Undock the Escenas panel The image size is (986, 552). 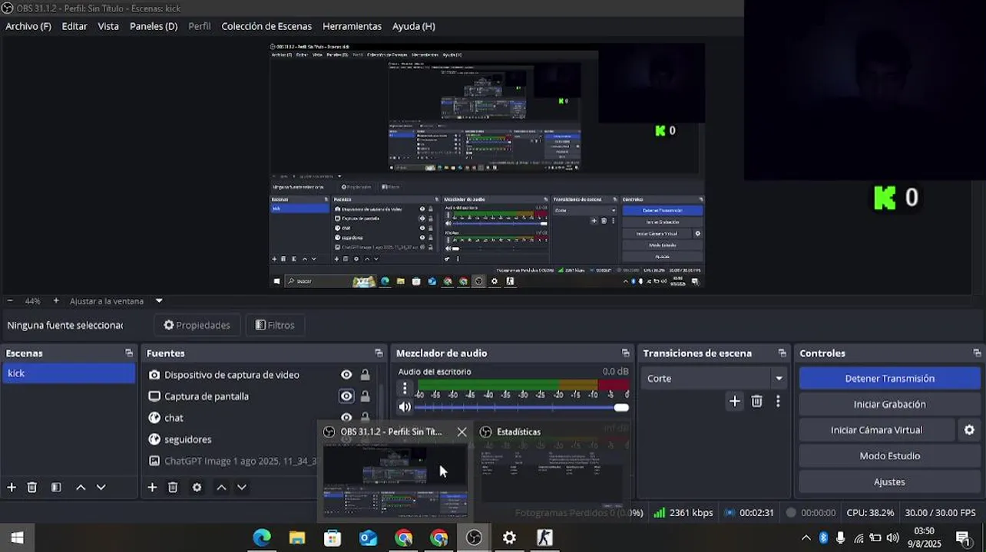[129, 353]
